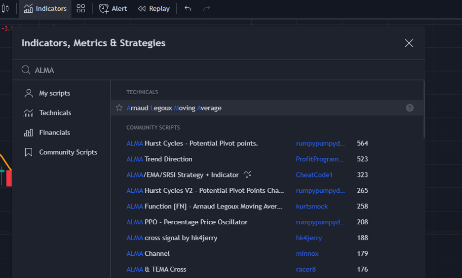
Task: Add ALMA/EMA/SRSI Strategy + Indicator
Action: click(183, 175)
